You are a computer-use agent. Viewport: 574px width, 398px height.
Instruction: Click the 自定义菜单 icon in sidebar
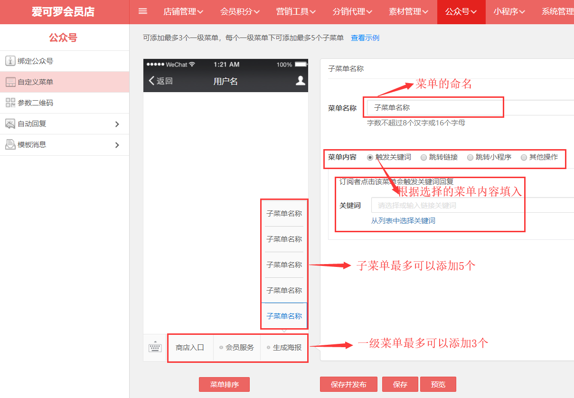click(10, 82)
